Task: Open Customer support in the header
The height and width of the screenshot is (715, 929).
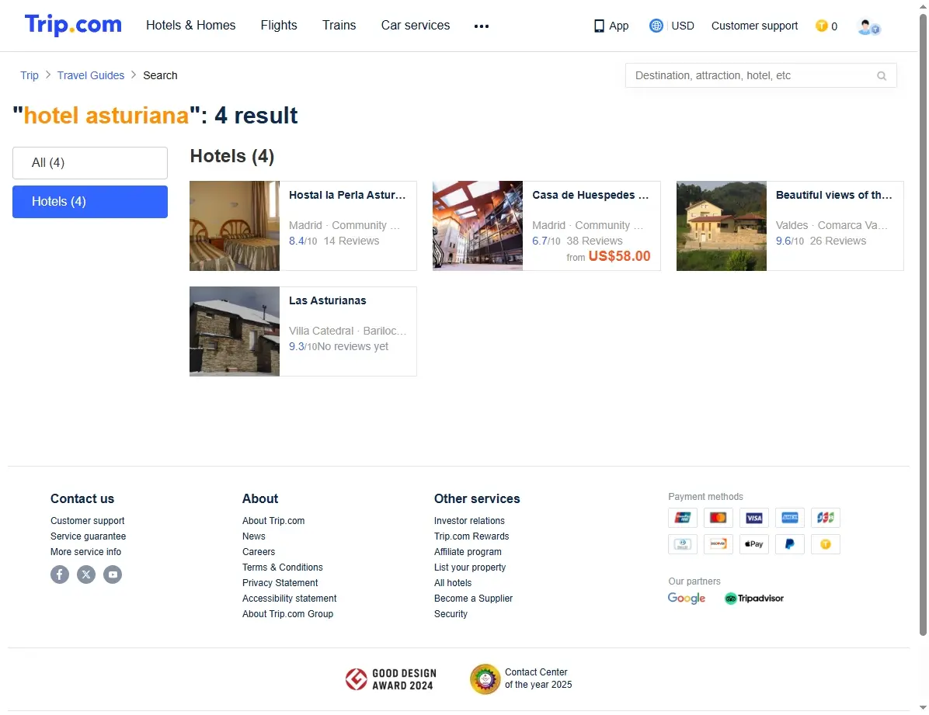Action: tap(754, 26)
